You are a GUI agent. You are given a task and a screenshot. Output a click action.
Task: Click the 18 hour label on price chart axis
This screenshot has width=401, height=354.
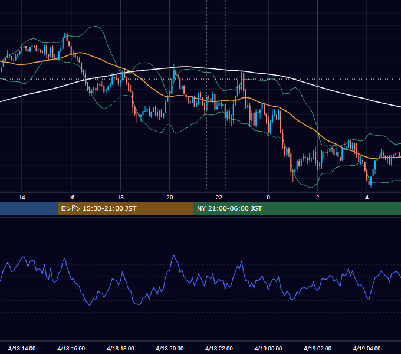(x=120, y=198)
